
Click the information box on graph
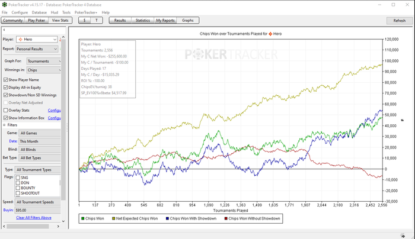(107, 69)
